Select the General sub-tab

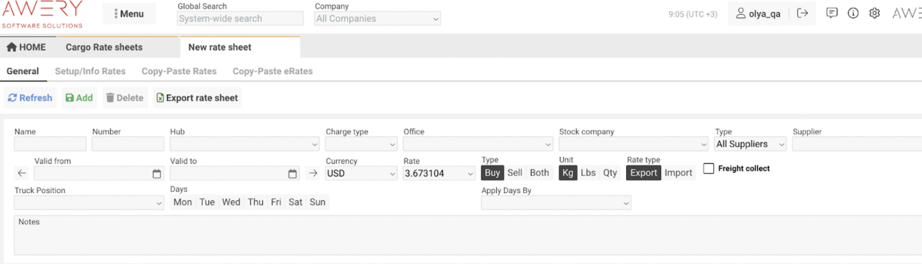(x=23, y=71)
